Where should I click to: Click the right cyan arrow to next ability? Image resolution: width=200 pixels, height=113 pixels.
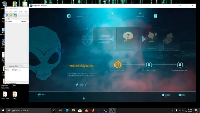coord(144,39)
